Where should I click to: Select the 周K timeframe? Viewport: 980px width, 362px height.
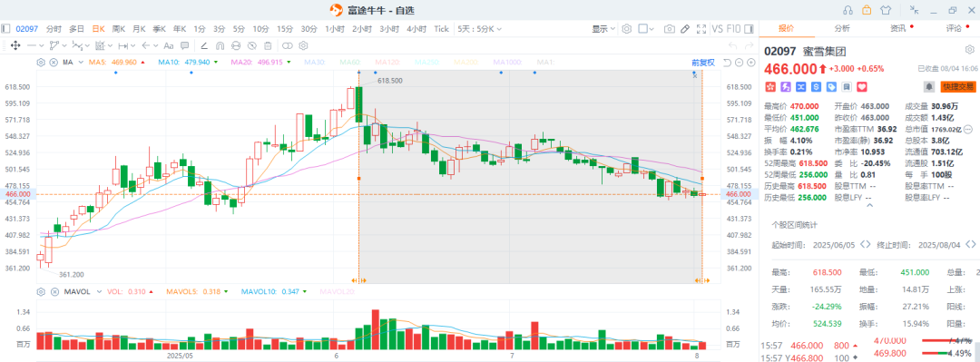point(118,29)
